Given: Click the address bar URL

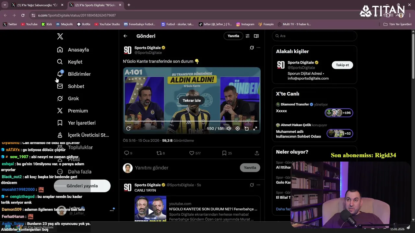Looking at the screenshot, I should click(77, 15).
